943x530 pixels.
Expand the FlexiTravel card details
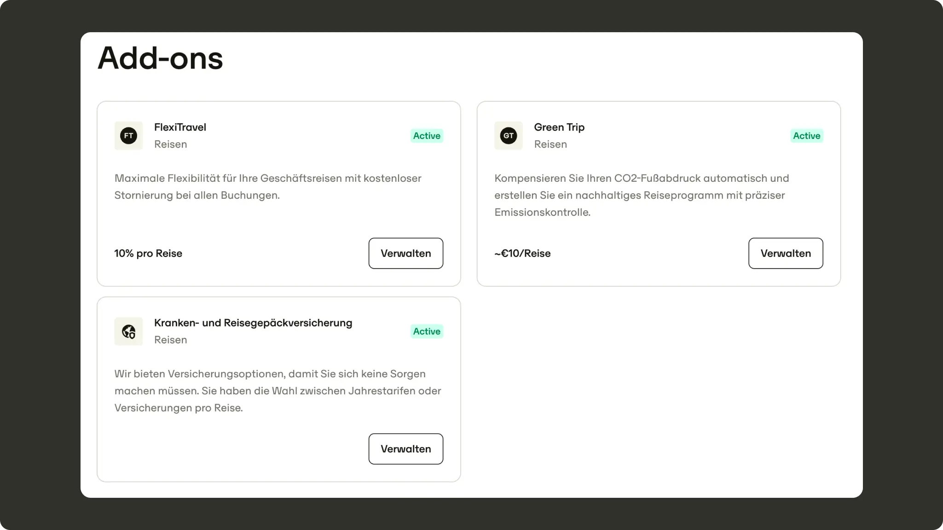279,193
